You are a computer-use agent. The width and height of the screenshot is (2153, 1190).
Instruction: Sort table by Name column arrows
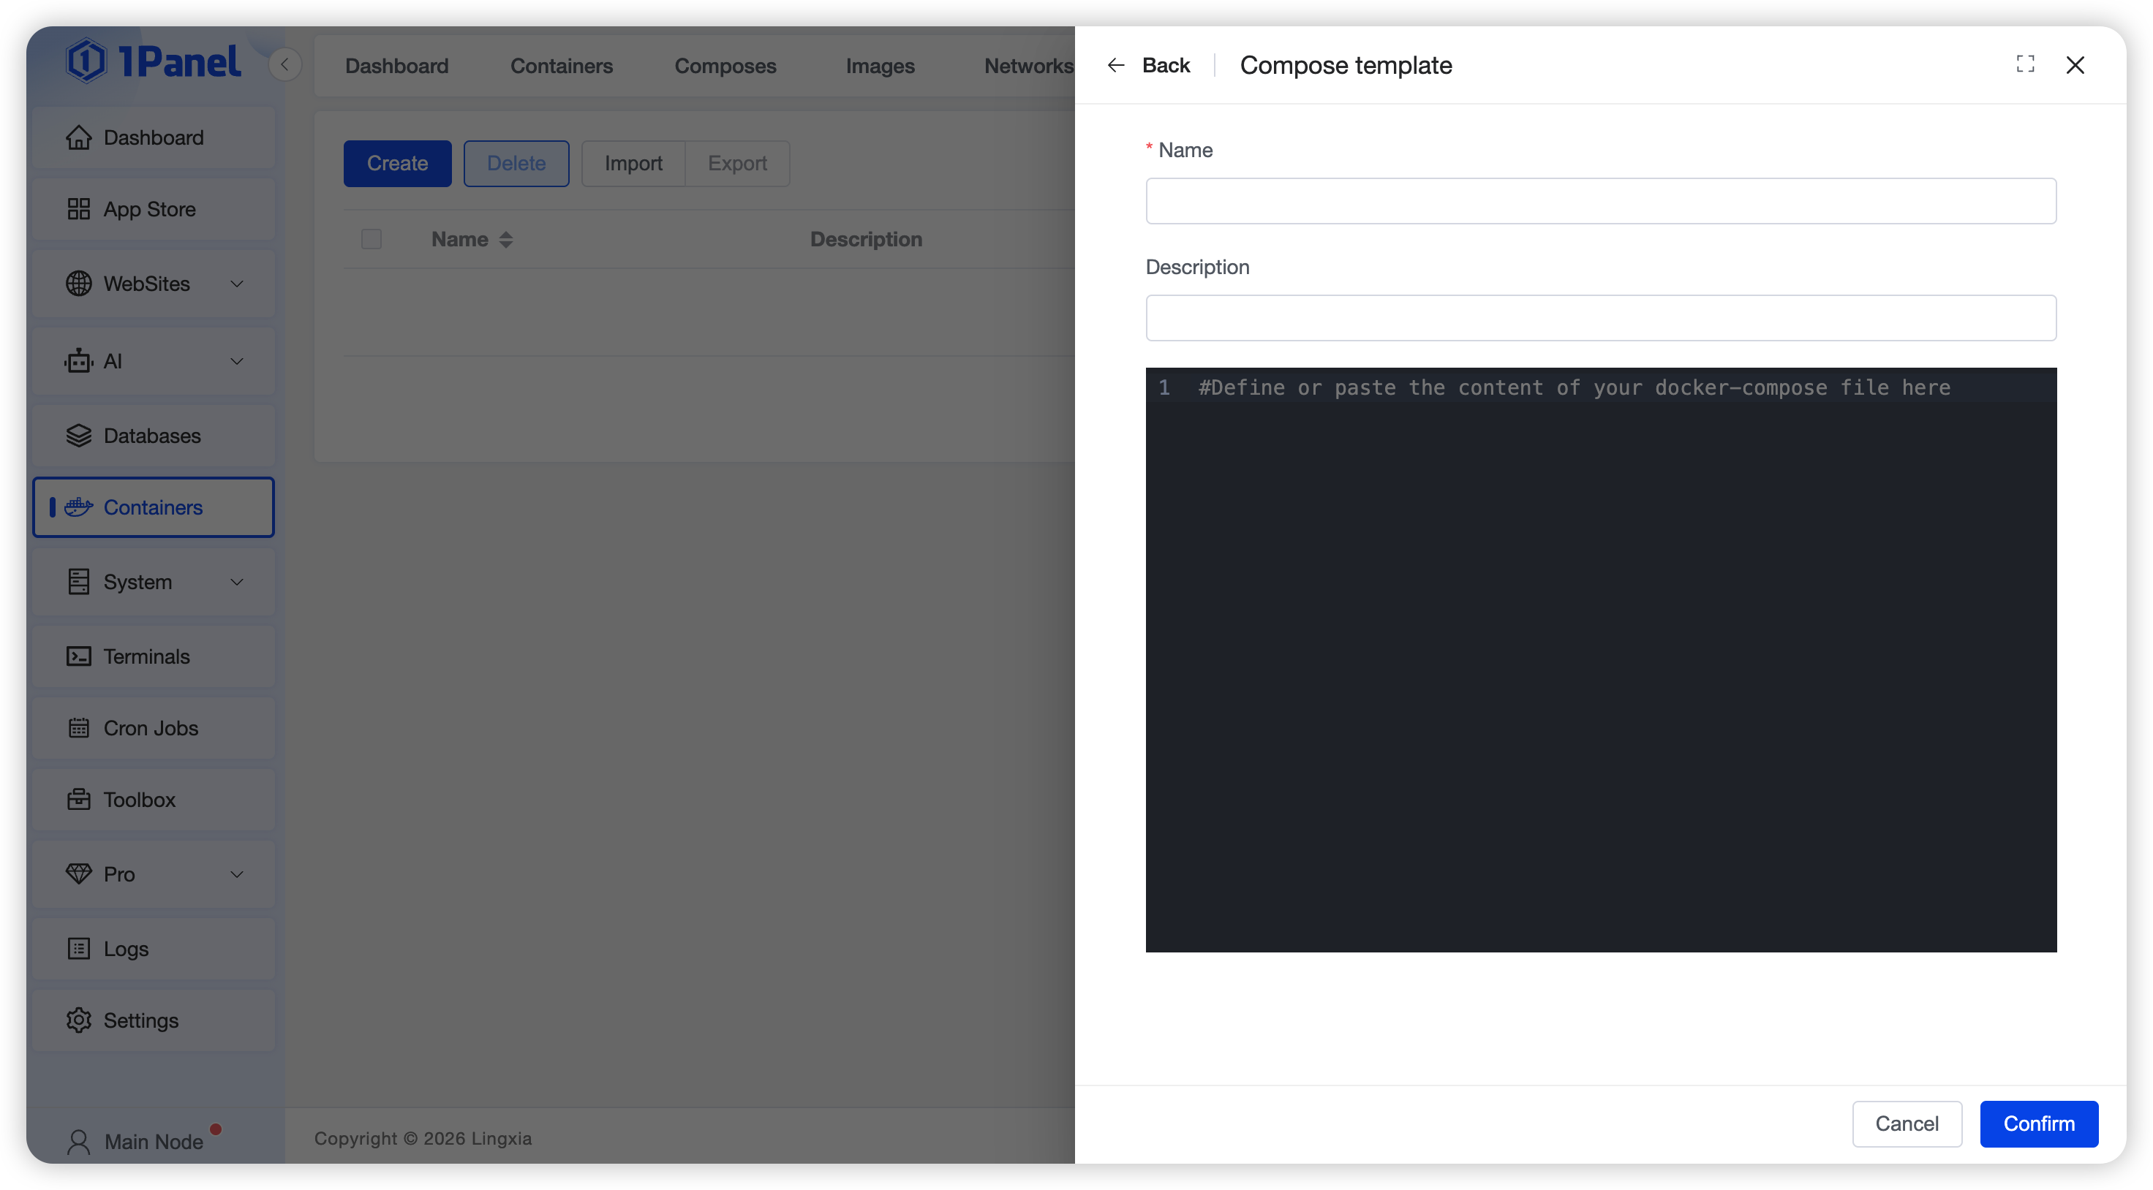pos(505,240)
